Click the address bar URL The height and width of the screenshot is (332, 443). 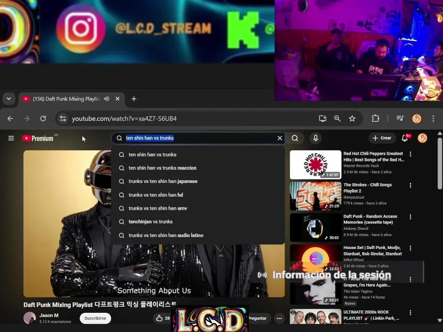point(124,119)
